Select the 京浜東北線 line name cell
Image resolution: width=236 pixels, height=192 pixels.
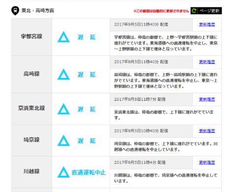(x=31, y=109)
